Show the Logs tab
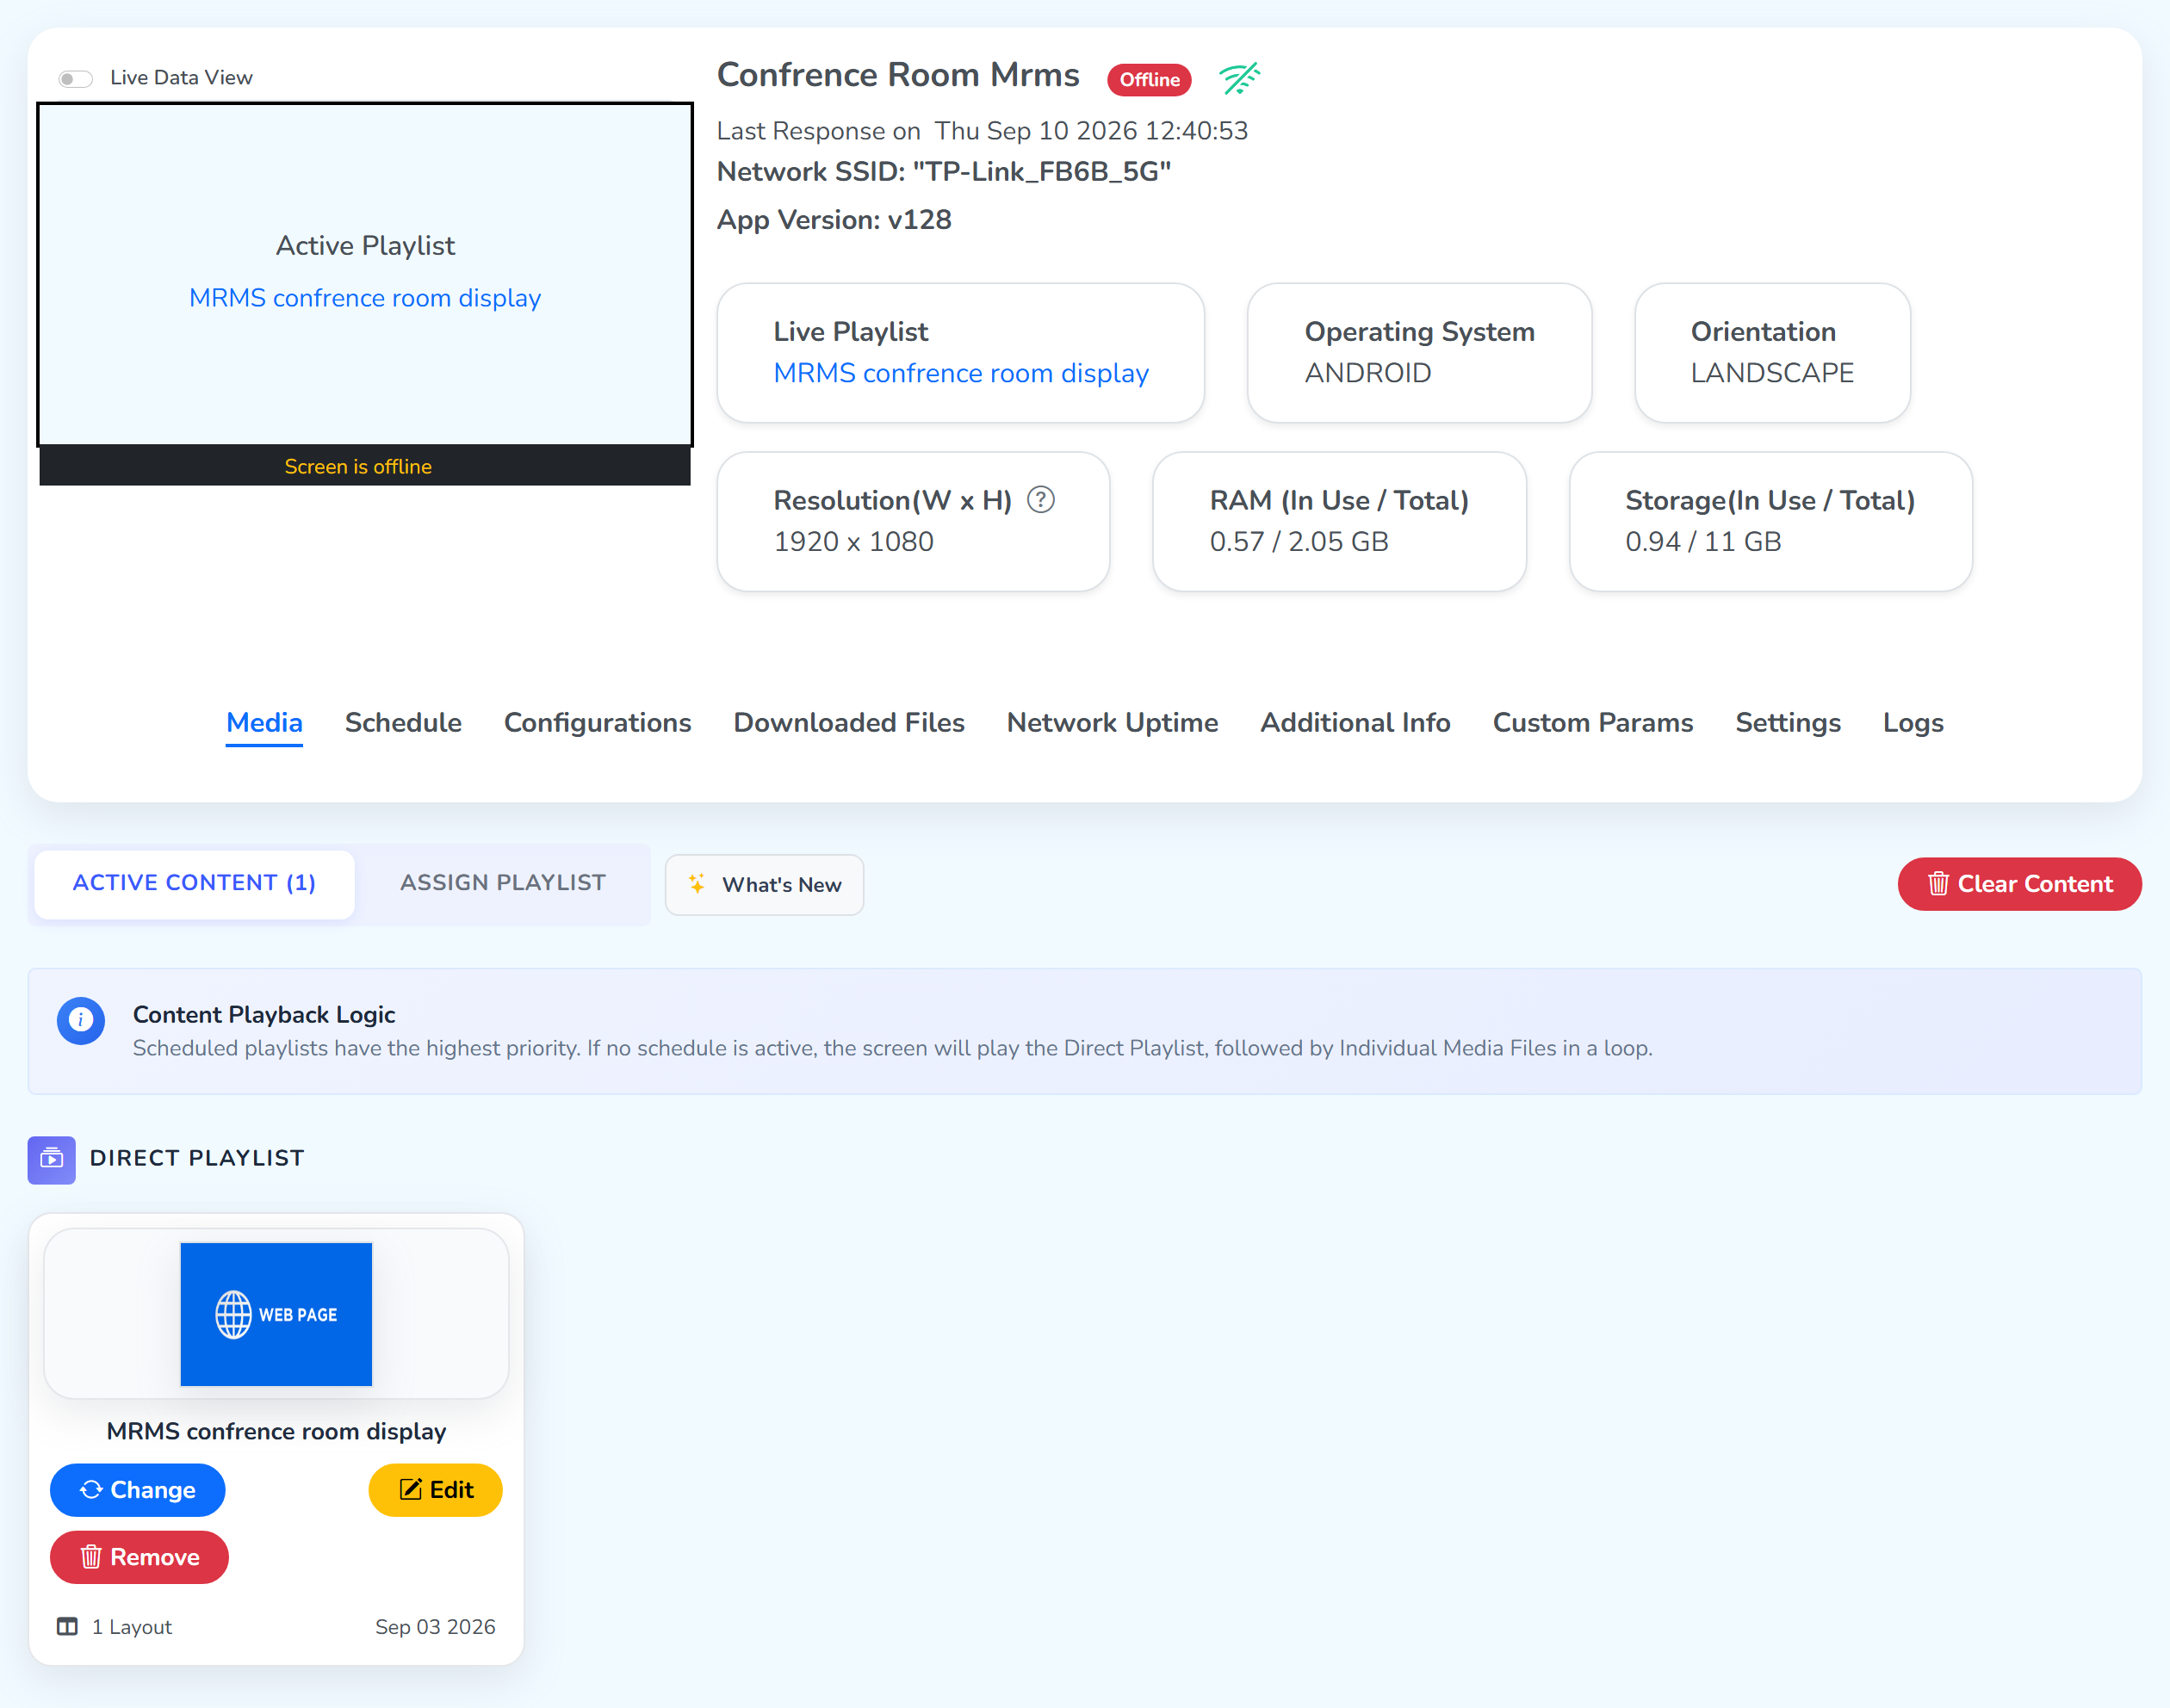The image size is (2170, 1708). pyautogui.click(x=1913, y=723)
